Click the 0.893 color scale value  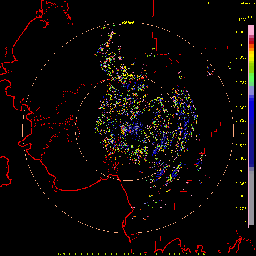click(x=241, y=57)
